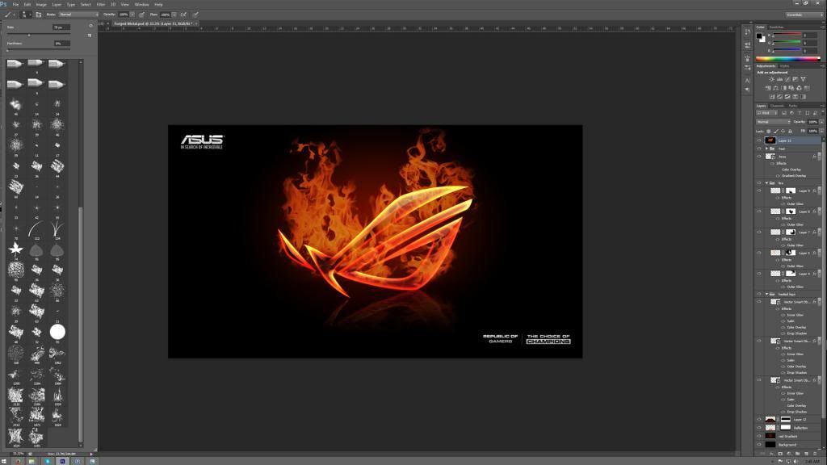Switch to the Swatches tab
827x465 pixels.
tap(776, 27)
